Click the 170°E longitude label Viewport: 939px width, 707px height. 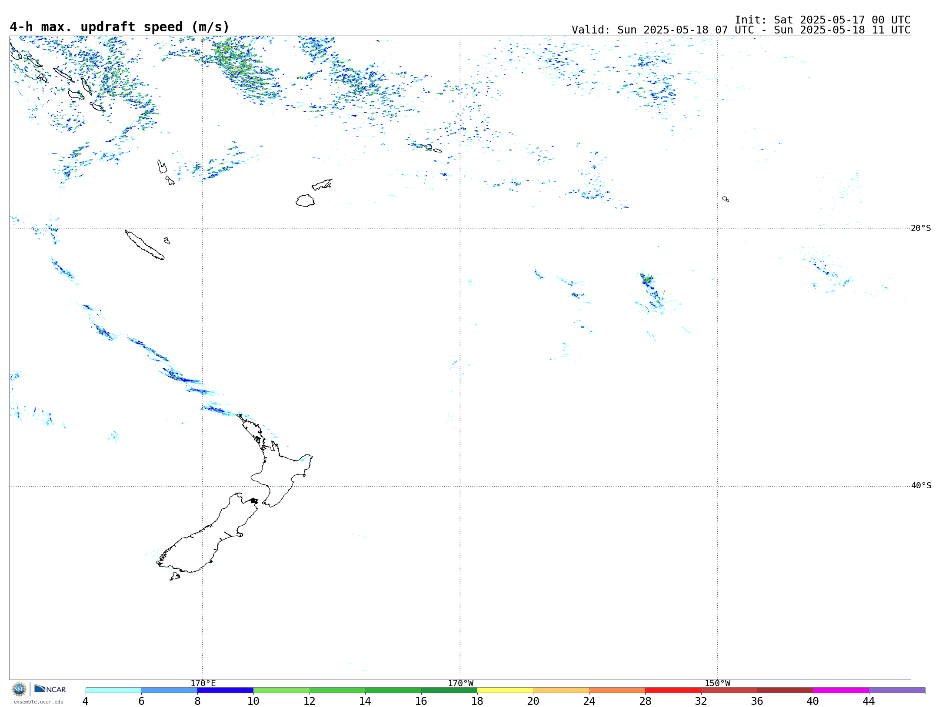pos(203,684)
